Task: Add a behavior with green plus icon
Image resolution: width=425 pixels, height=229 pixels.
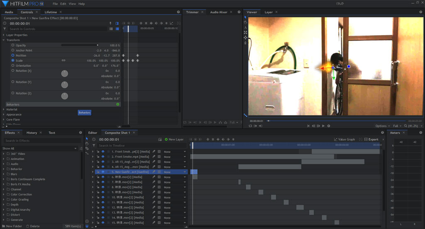Action: tap(118, 104)
